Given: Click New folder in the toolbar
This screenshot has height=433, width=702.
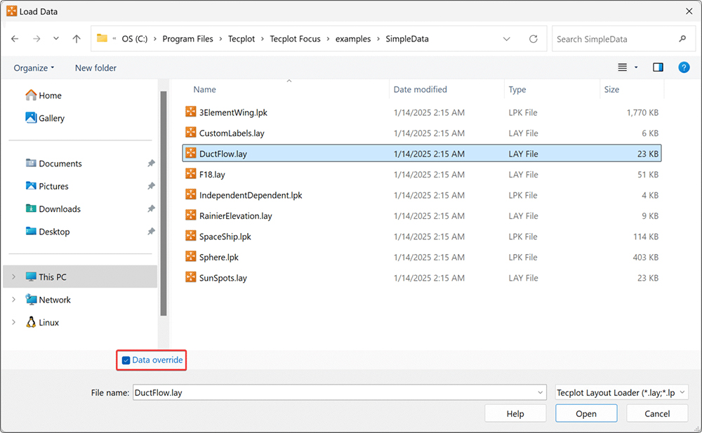Looking at the screenshot, I should tap(95, 68).
